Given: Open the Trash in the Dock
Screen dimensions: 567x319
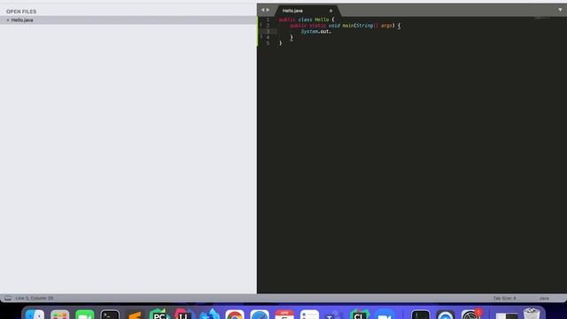Looking at the screenshot, I should (532, 314).
